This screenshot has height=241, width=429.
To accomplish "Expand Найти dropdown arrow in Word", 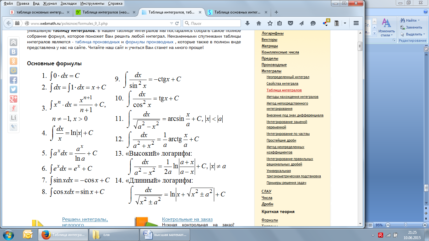I will pyautogui.click(x=419, y=20).
